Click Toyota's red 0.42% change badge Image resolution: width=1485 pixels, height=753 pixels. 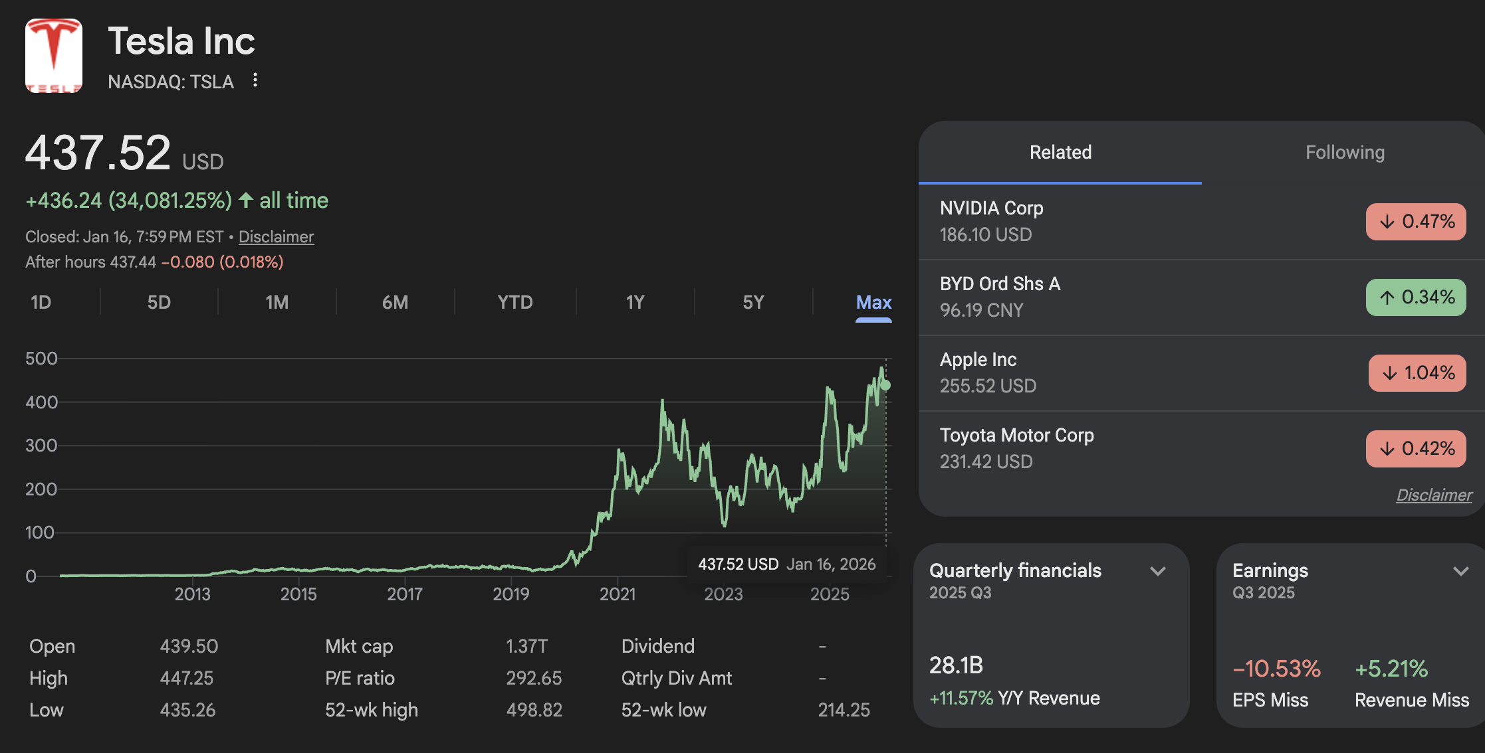[x=1416, y=449]
